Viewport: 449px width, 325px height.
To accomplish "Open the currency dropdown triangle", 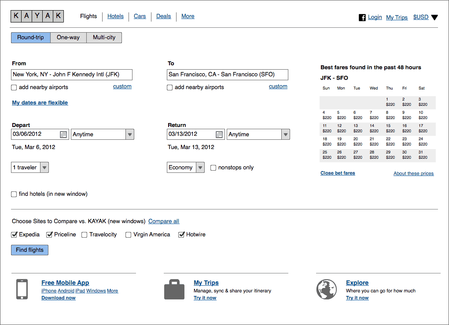I will pyautogui.click(x=434, y=18).
